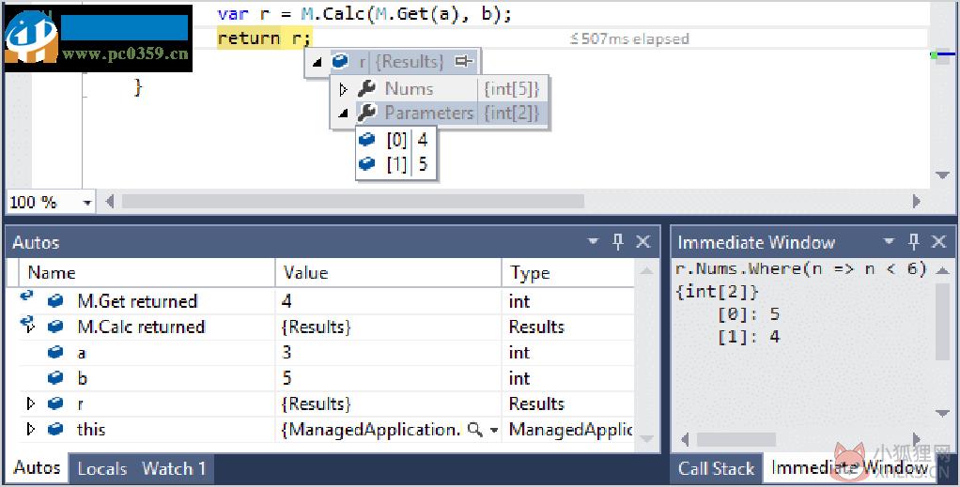Open the Immediate Window options dropdown
Screen dimensions: 960x487
tap(889, 241)
